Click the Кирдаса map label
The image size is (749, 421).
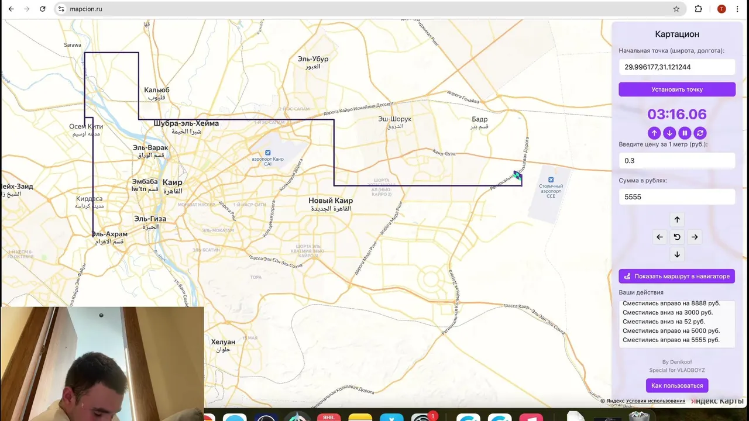90,199
